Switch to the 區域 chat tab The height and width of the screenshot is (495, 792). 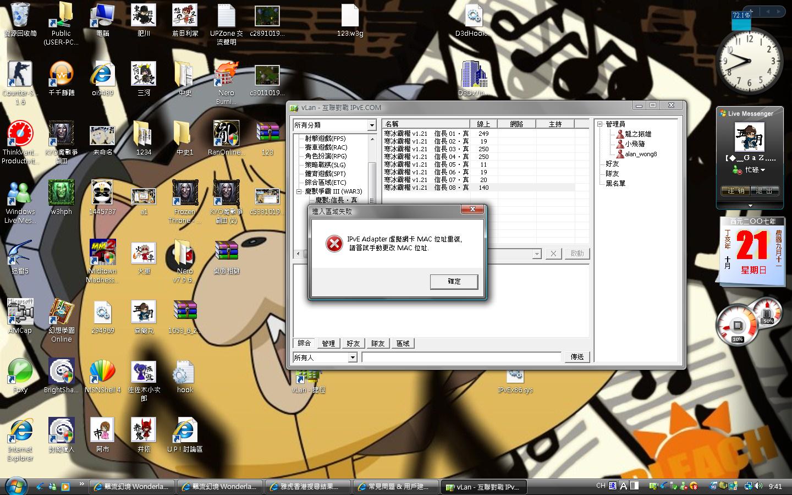tap(403, 344)
